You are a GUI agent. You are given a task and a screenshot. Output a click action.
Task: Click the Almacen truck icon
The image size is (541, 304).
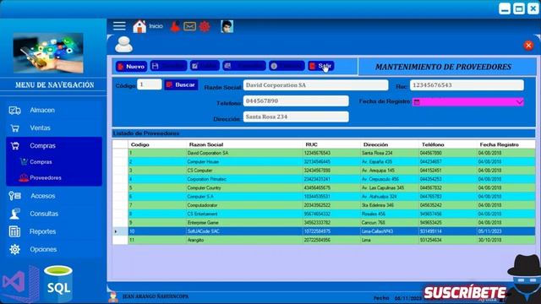coord(15,111)
